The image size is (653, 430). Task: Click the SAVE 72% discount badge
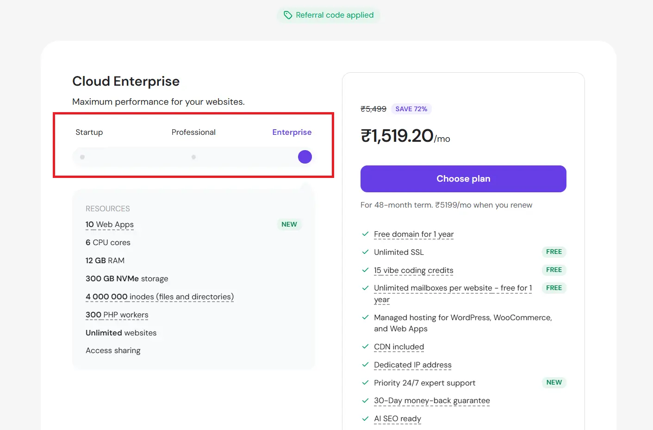click(411, 109)
